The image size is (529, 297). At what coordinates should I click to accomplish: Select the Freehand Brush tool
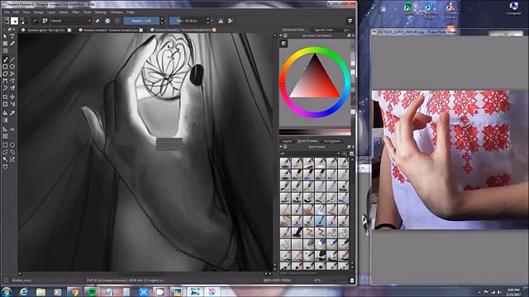click(x=5, y=59)
